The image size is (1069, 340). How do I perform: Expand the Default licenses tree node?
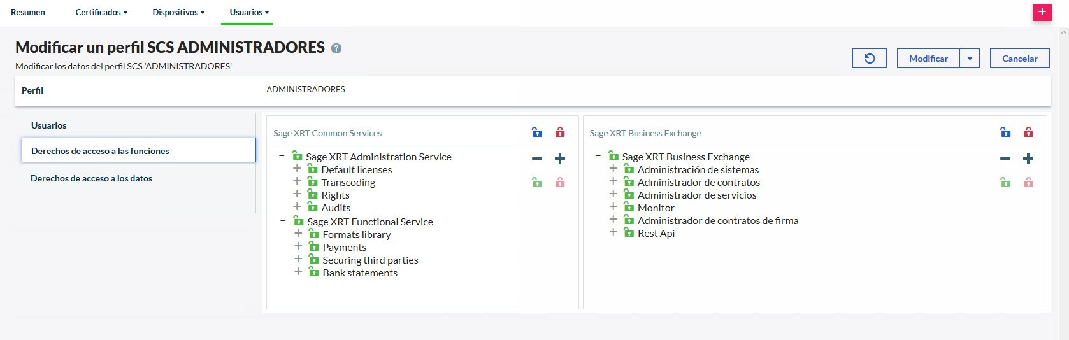coord(297,169)
